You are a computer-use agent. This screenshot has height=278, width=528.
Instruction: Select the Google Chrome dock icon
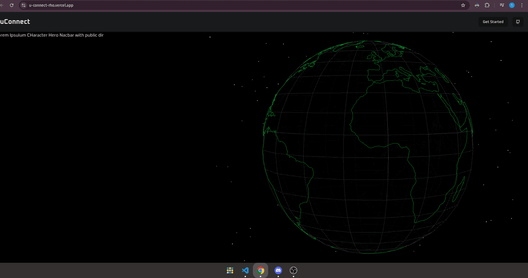pos(261,271)
